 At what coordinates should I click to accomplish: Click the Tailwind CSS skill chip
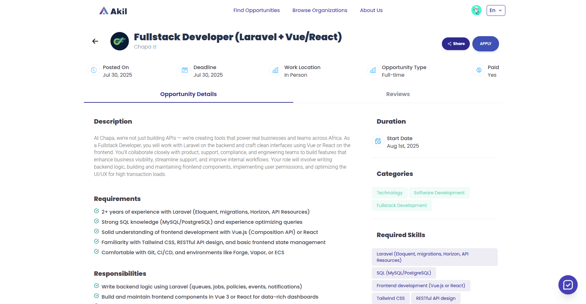point(391,298)
